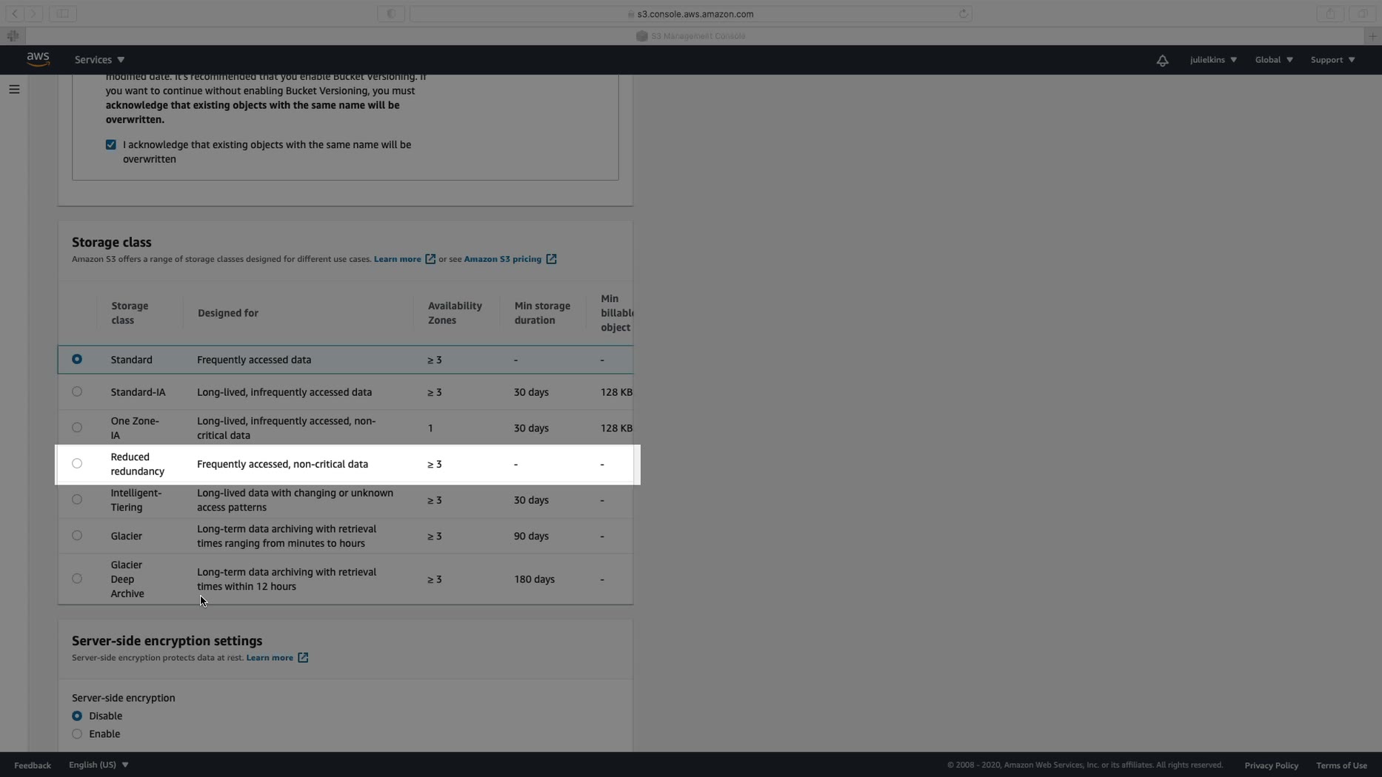Click the Intelligent-Tiering access patterns description

click(295, 500)
